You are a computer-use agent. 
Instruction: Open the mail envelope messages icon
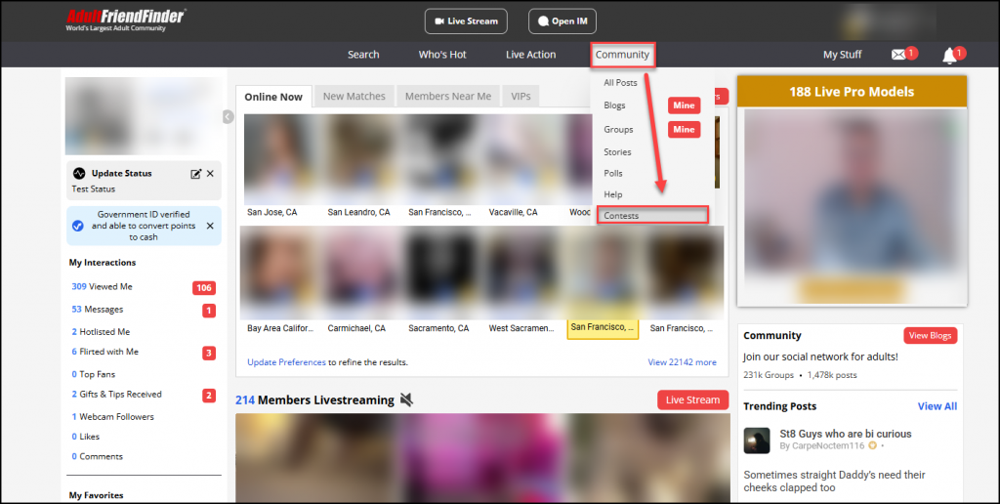[x=898, y=55]
